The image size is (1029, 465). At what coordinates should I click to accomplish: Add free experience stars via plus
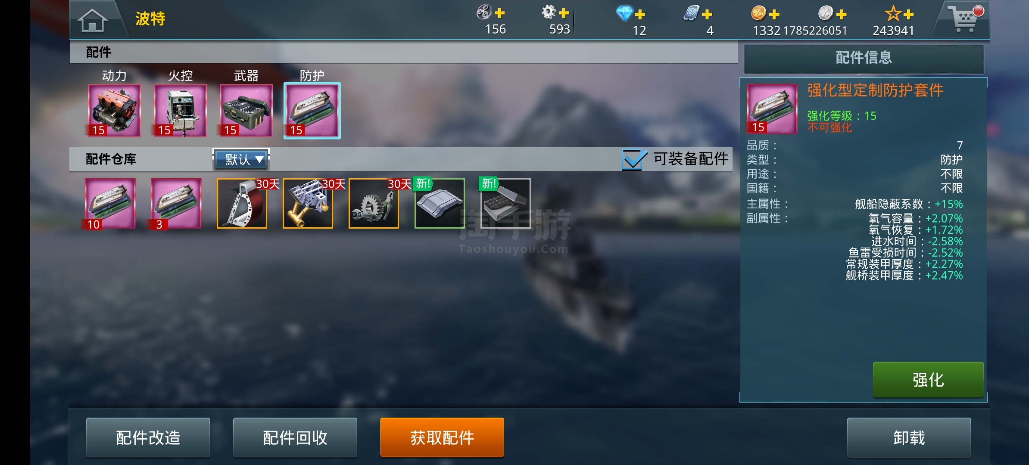[909, 14]
